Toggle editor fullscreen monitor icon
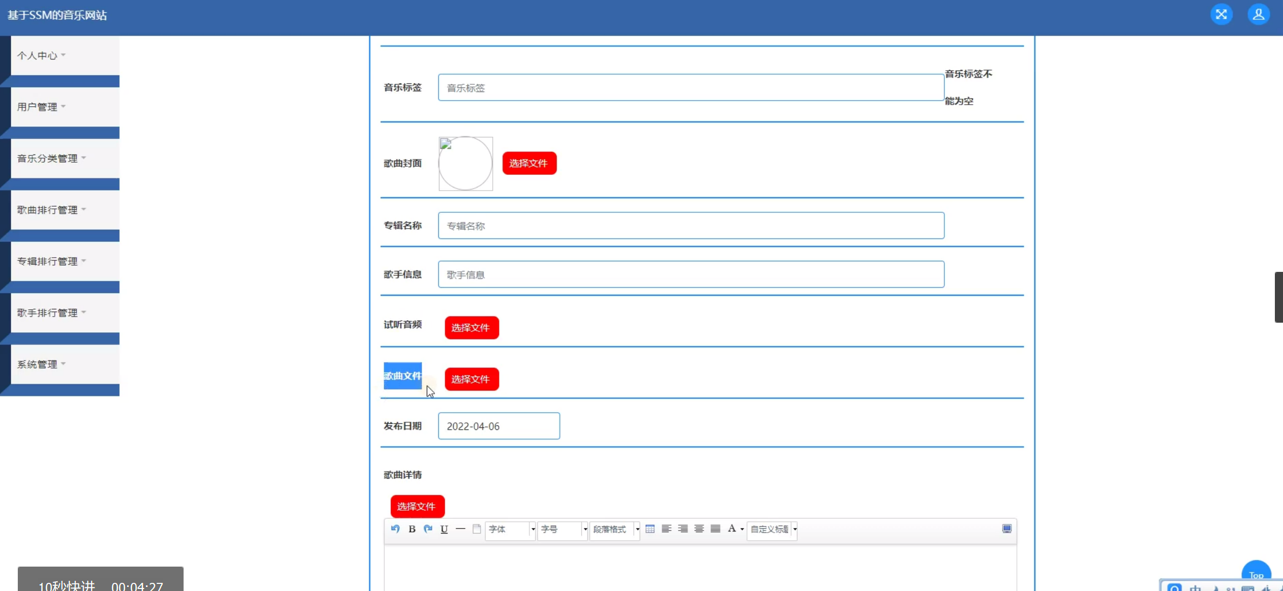The width and height of the screenshot is (1283, 591). tap(1007, 529)
